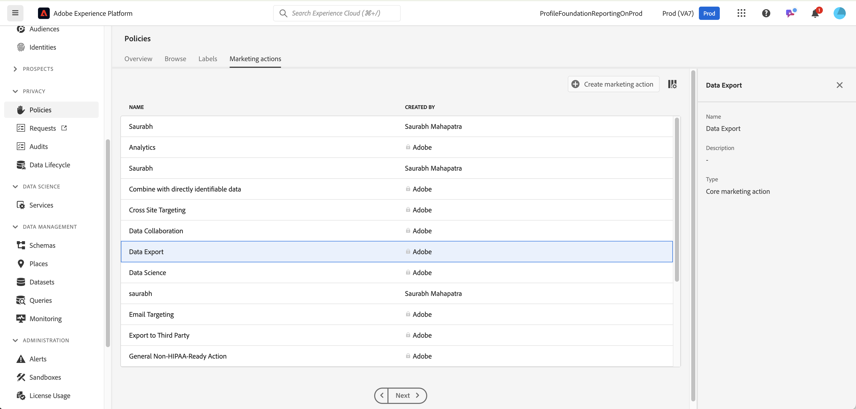Open the user profile avatar

click(x=839, y=13)
